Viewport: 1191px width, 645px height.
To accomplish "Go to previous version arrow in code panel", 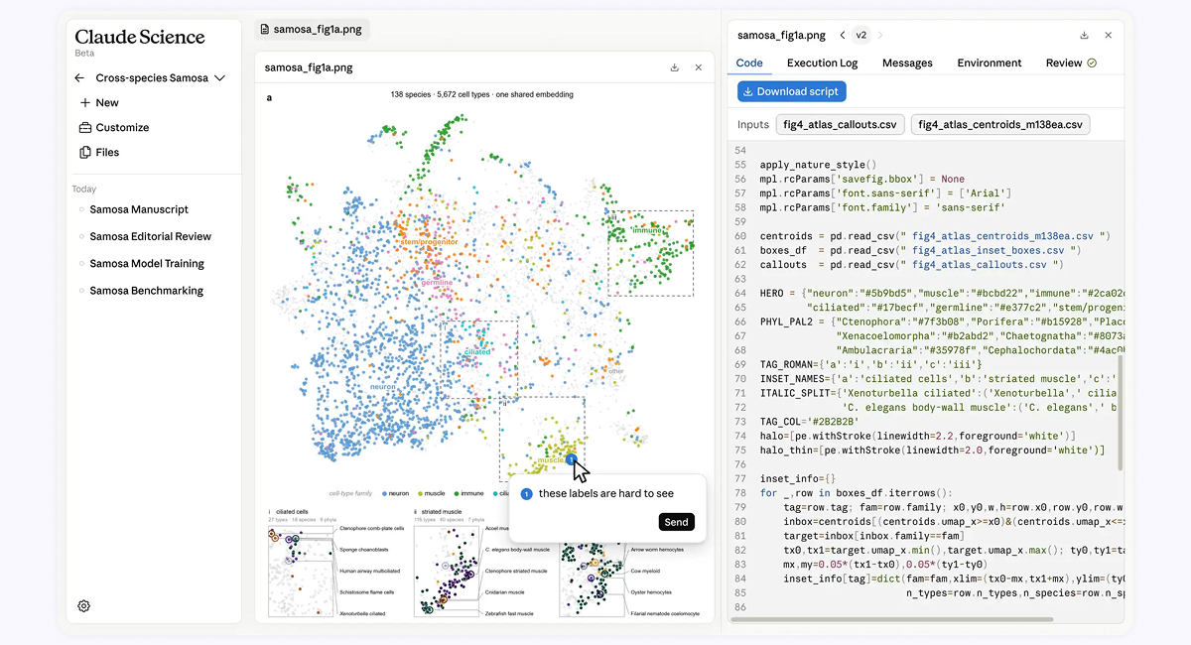I will point(843,35).
